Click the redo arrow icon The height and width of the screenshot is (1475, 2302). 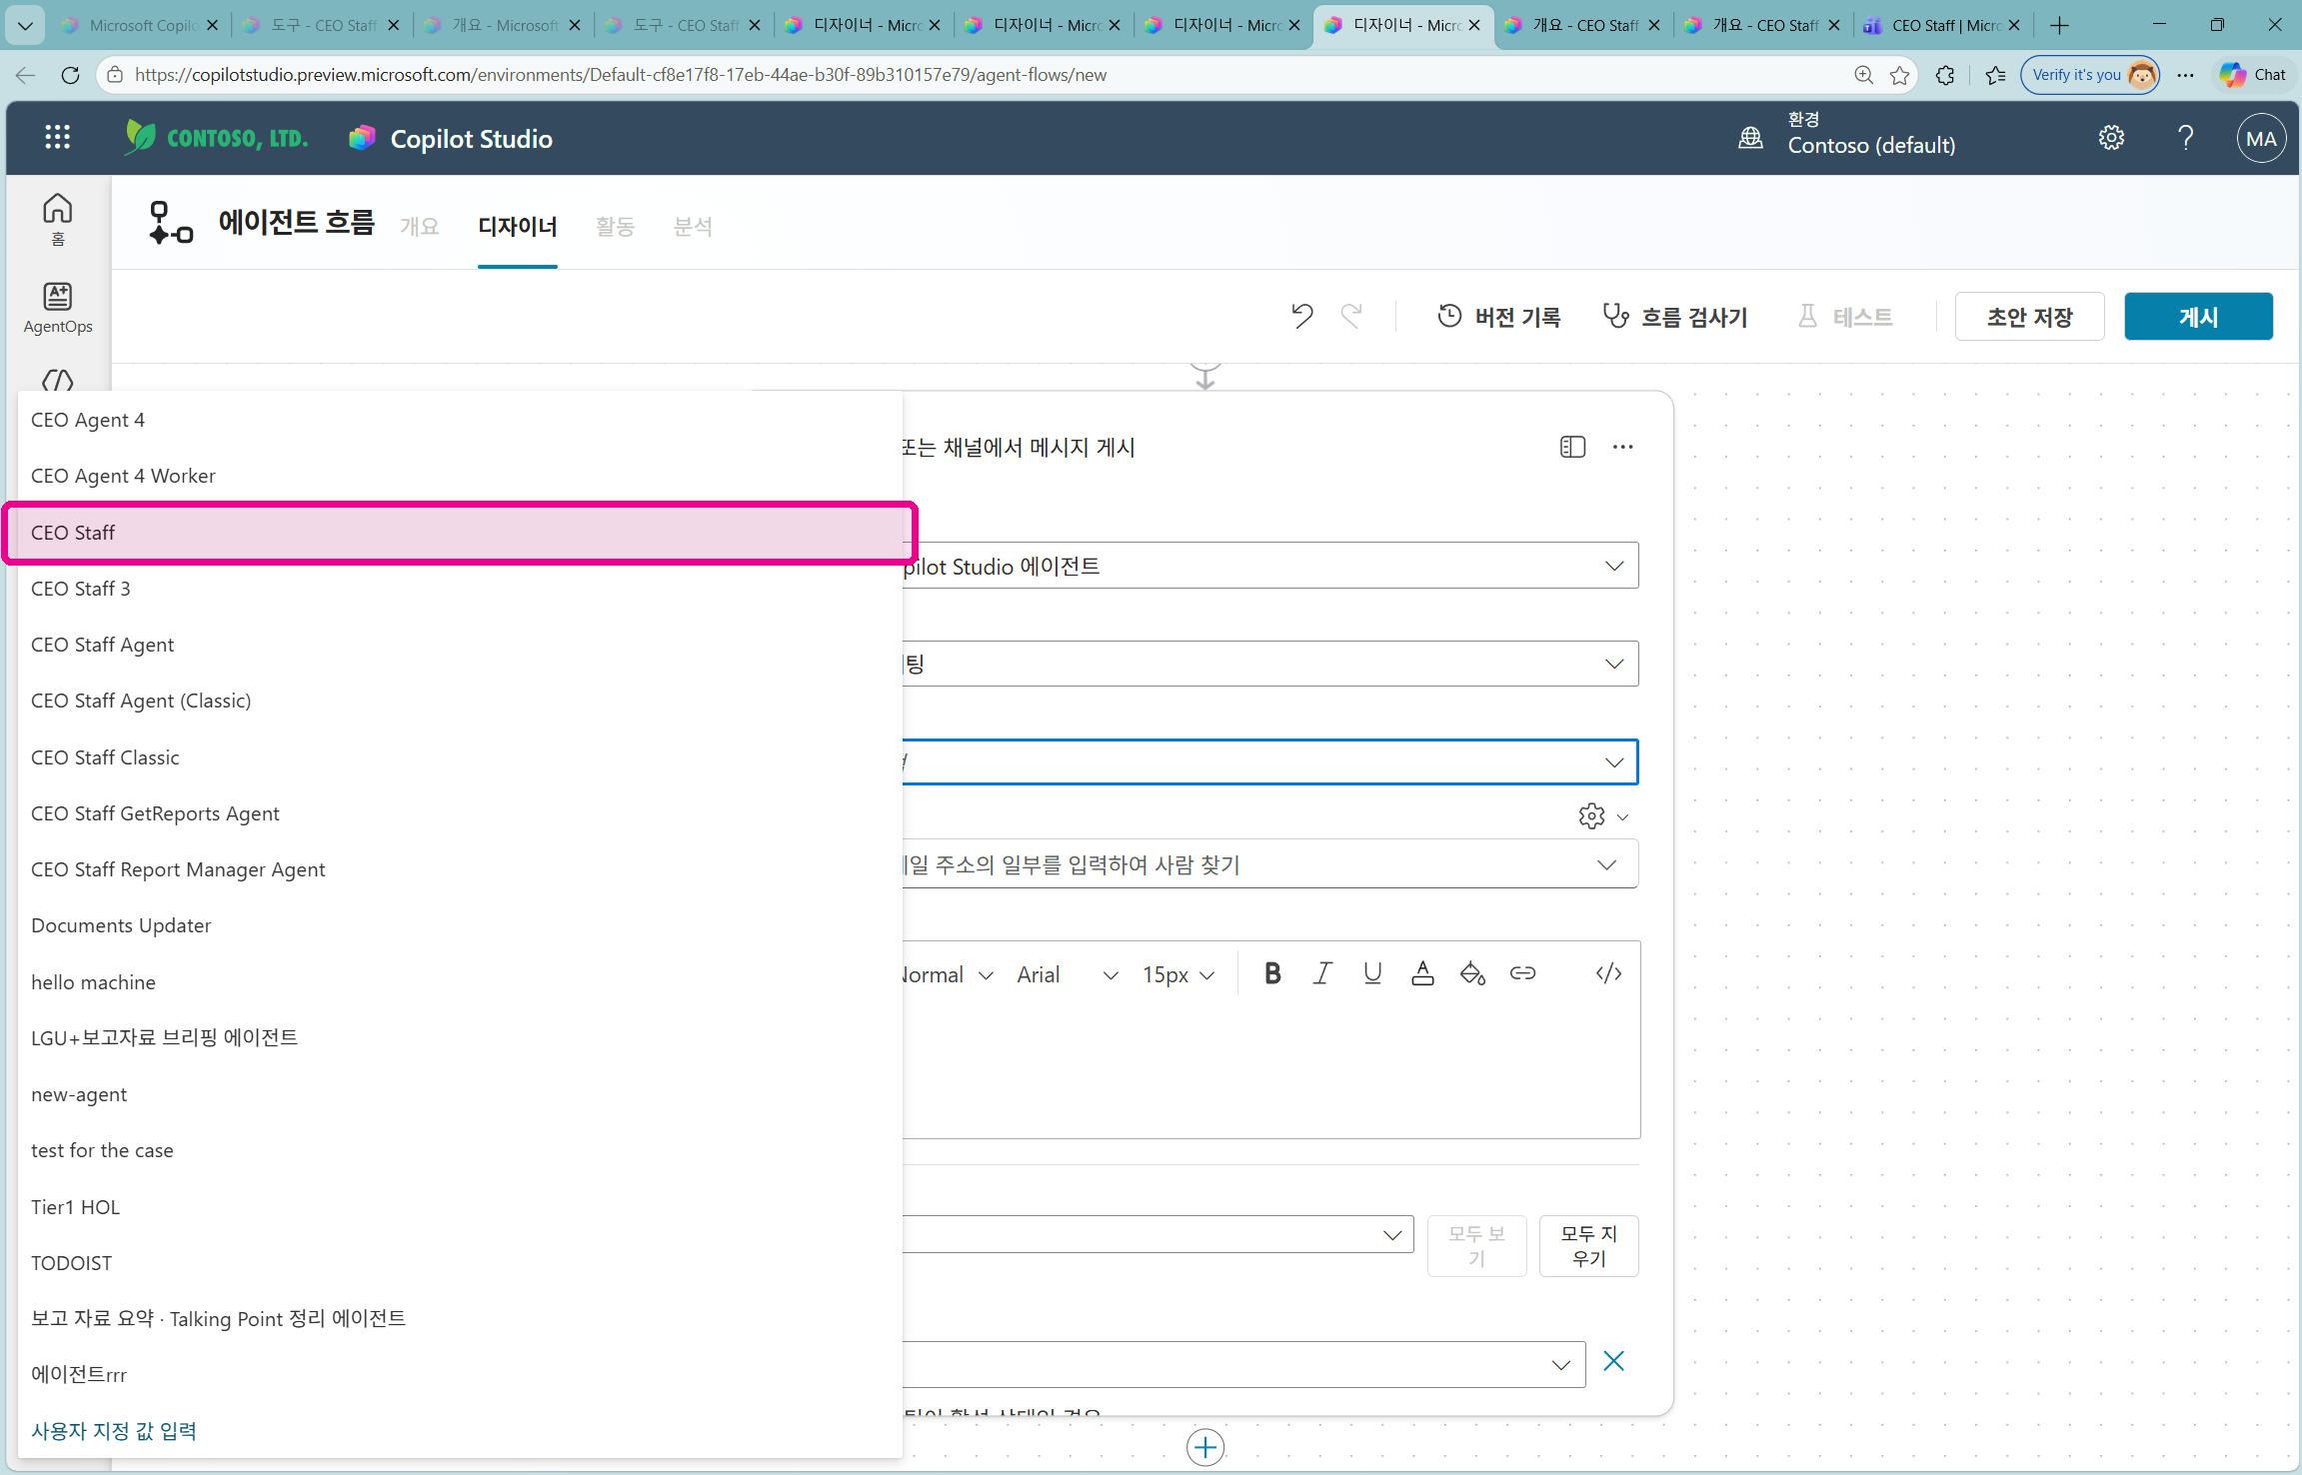tap(1351, 316)
